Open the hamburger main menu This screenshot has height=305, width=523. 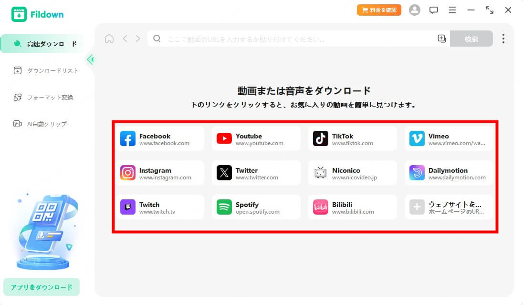coord(452,10)
